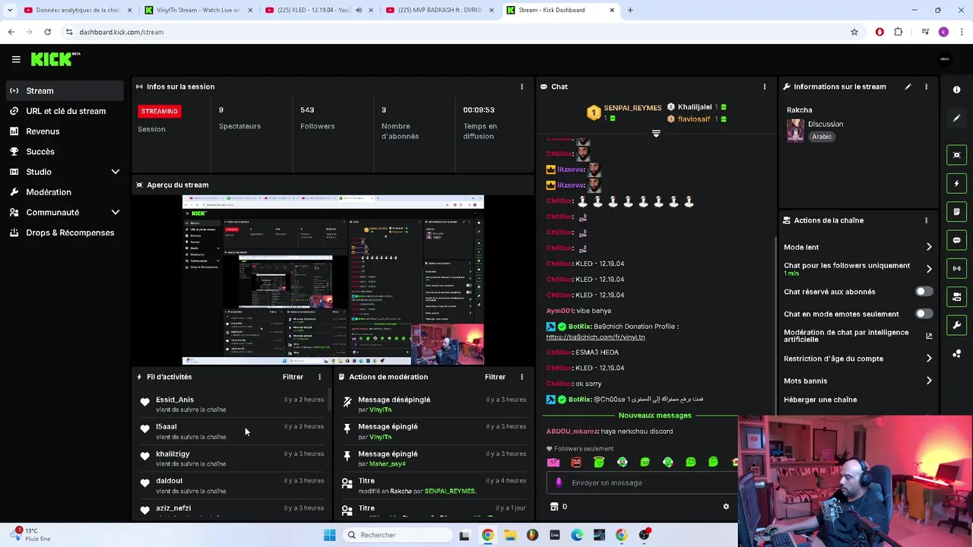This screenshot has height=547, width=973.
Task: Open Chat panel three-dot menu
Action: point(764,87)
